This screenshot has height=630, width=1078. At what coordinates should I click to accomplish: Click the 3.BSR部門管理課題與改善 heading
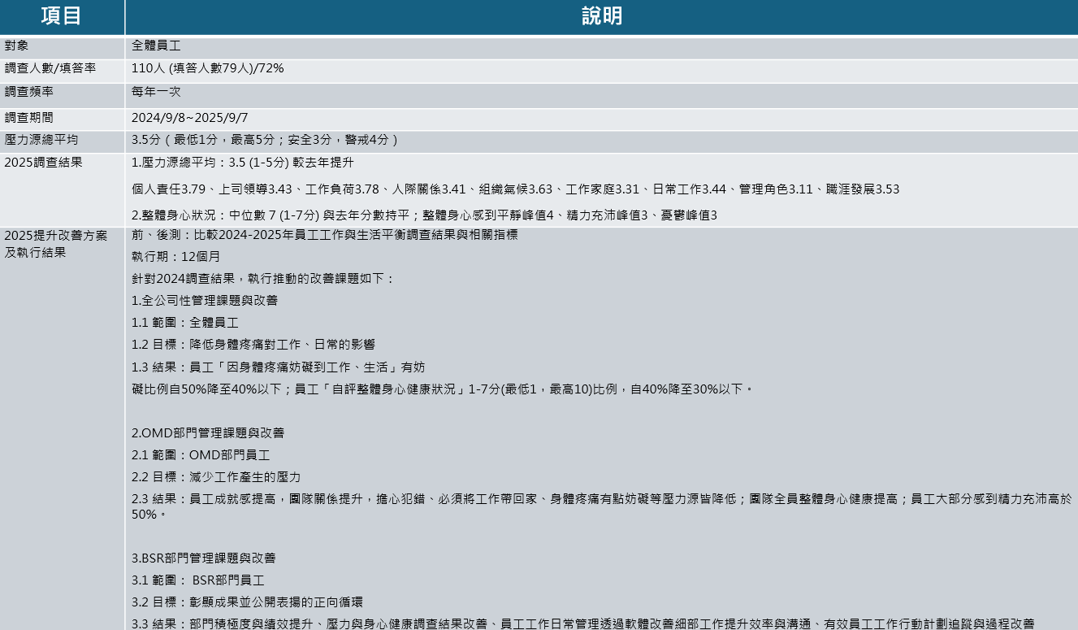[204, 558]
